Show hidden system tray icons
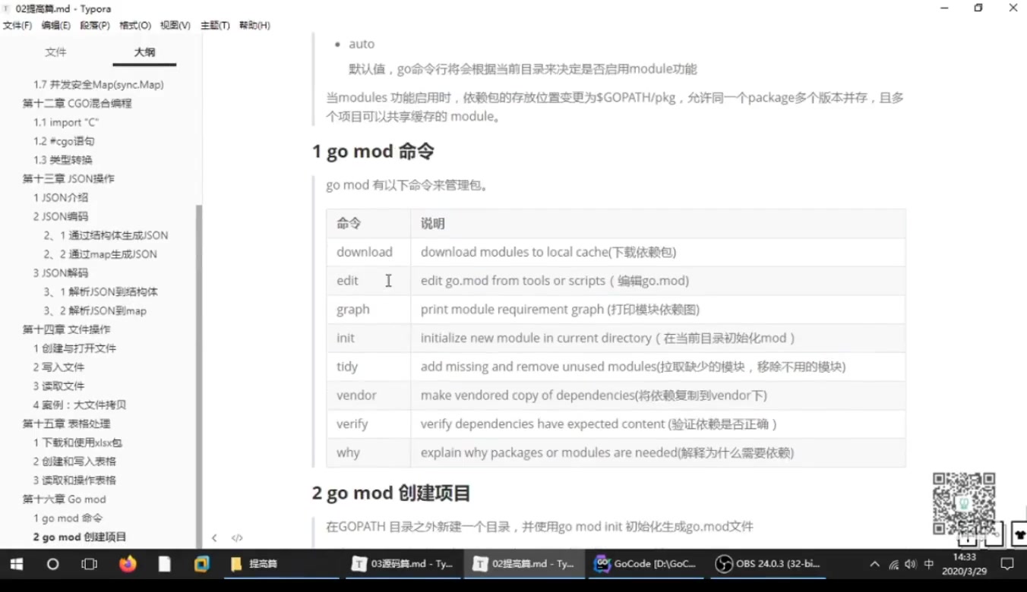The height and width of the screenshot is (592, 1027). (874, 564)
